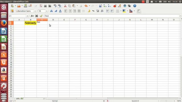Open the Function Wizard fx button
The height and width of the screenshot is (102, 182).
32,16
